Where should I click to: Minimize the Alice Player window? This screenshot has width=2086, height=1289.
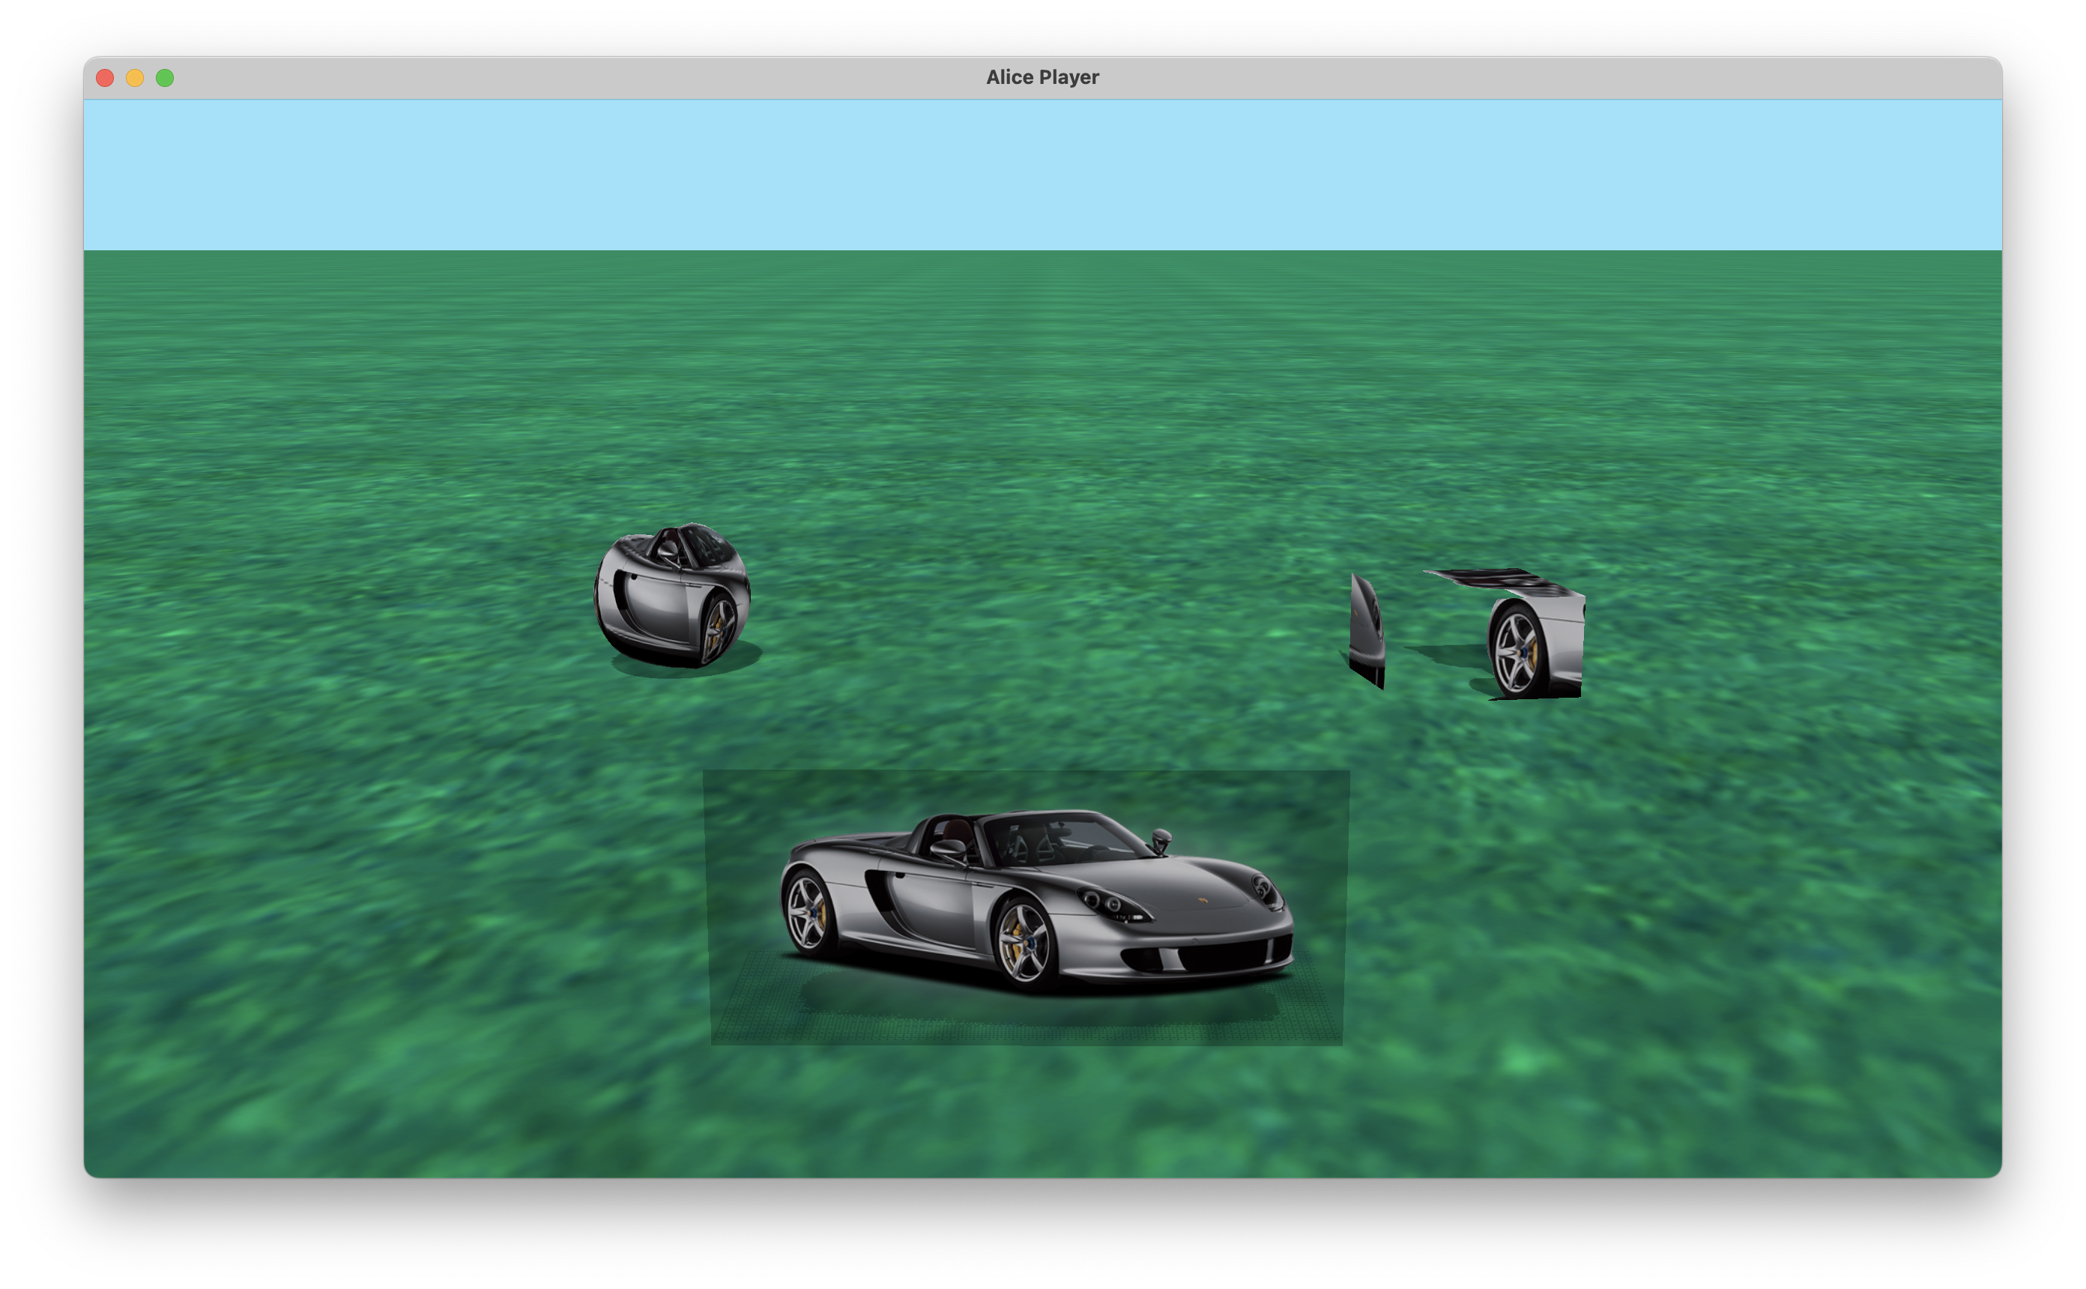[136, 79]
